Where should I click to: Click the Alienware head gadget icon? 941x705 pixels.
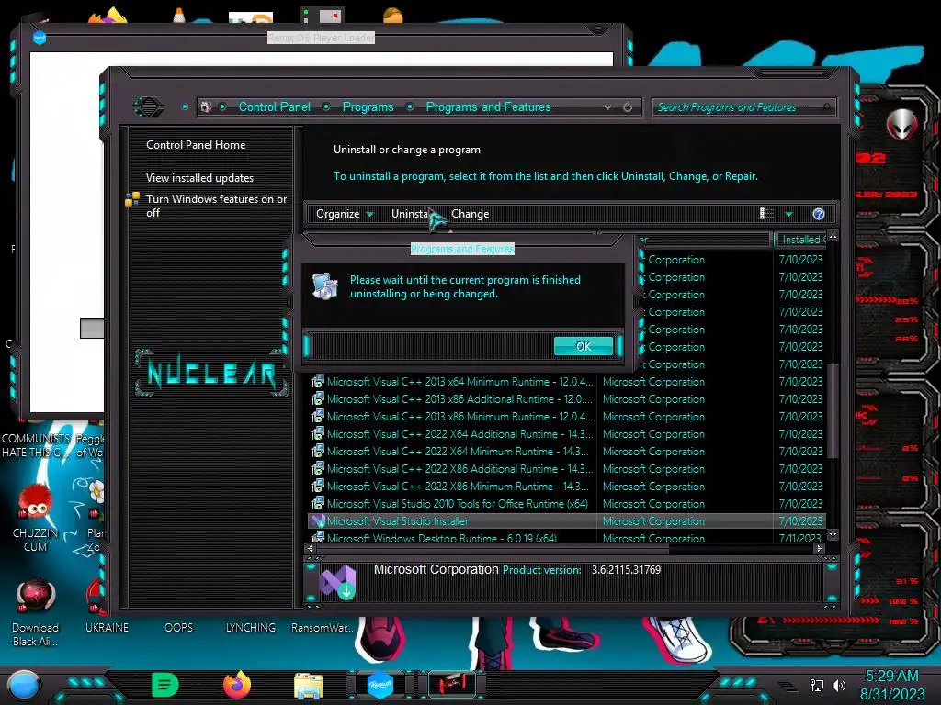click(x=902, y=125)
